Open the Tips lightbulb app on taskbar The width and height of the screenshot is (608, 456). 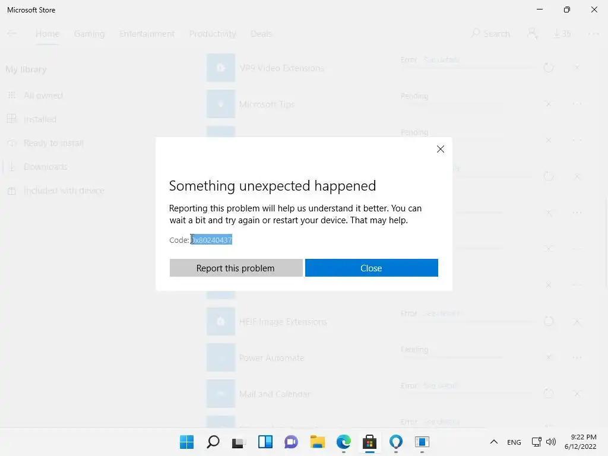(x=396, y=442)
